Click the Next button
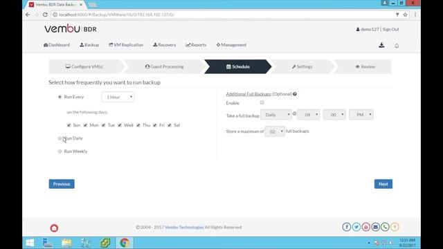The image size is (443, 249). click(383, 184)
